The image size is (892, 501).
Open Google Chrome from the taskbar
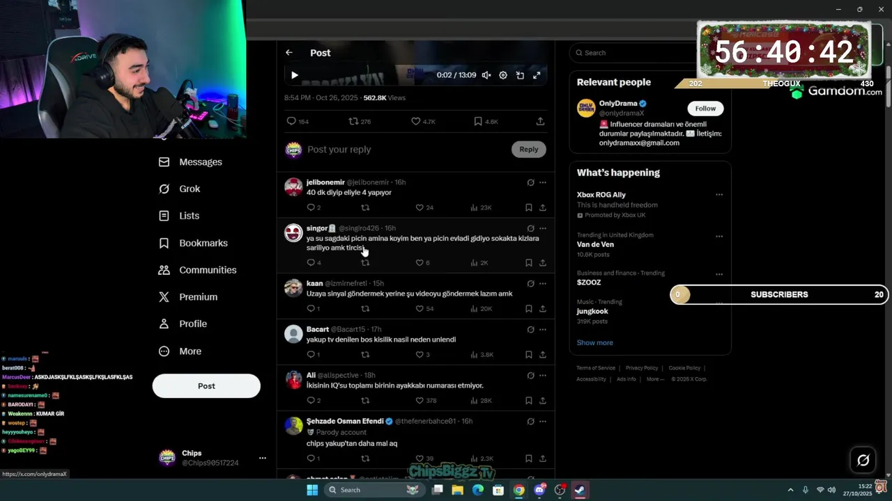pos(519,490)
